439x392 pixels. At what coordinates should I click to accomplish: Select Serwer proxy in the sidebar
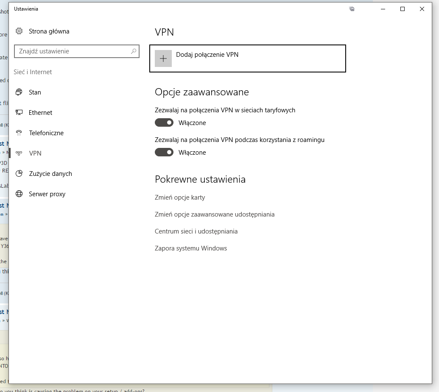tap(47, 194)
